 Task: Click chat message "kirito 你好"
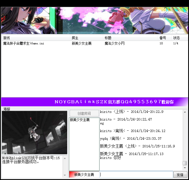tap(111, 158)
